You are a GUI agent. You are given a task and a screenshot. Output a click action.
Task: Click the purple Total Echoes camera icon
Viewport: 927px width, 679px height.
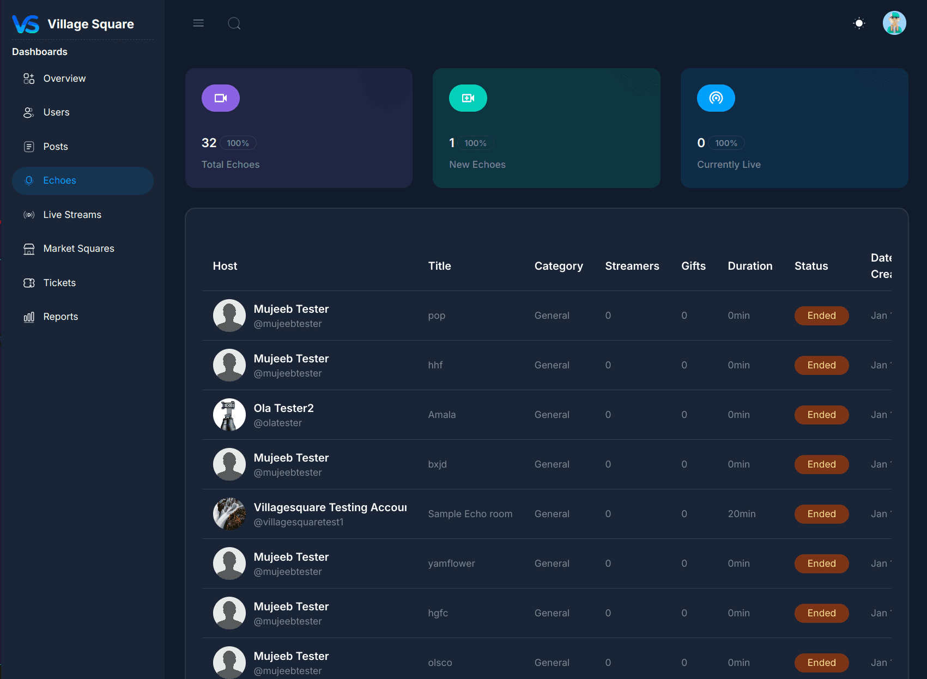point(221,98)
